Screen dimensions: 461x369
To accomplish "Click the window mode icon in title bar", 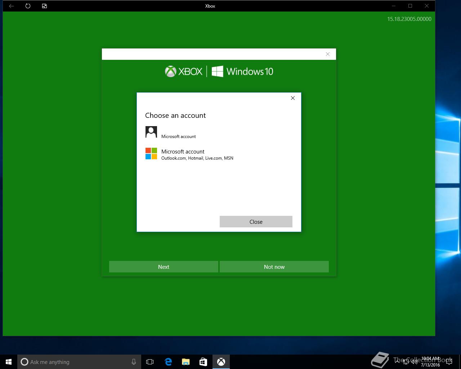I will pos(45,6).
